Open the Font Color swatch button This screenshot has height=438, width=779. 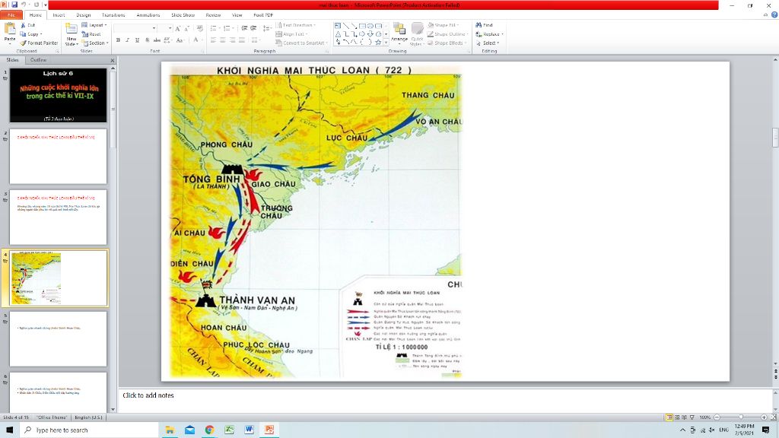[196, 40]
